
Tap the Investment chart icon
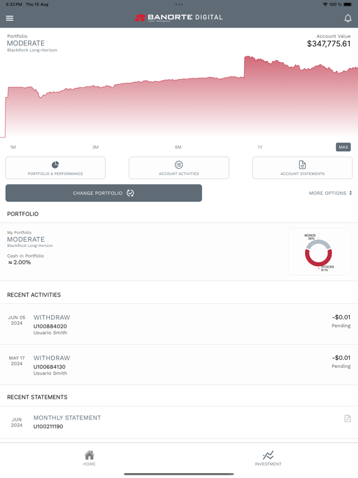pyautogui.click(x=268, y=455)
